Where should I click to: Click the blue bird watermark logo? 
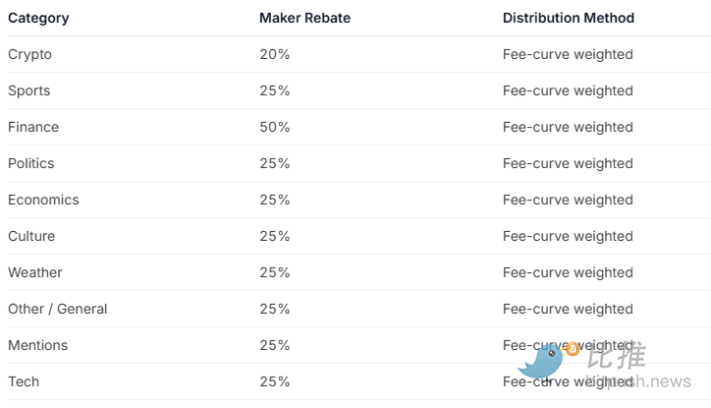click(541, 363)
